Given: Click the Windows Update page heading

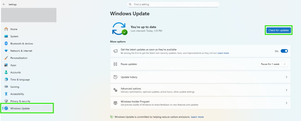Looking at the screenshot, I should [130, 13].
